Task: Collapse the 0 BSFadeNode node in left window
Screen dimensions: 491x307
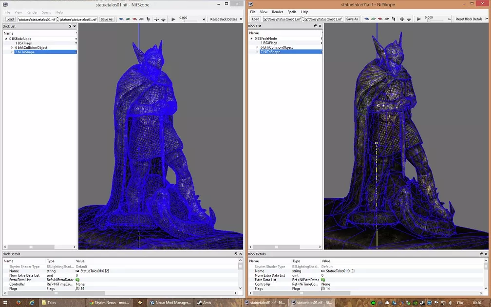Action: (x=6, y=39)
